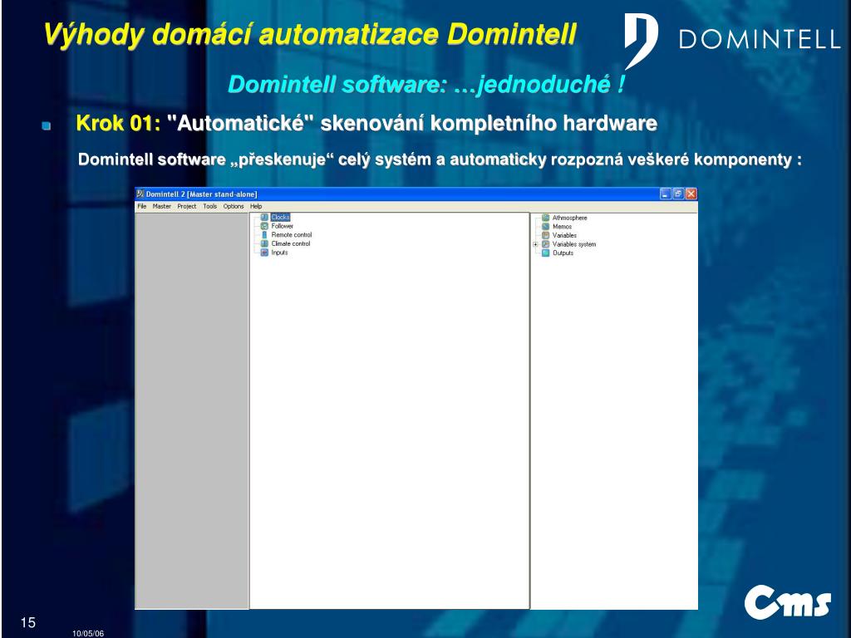The width and height of the screenshot is (851, 638).
Task: Select the Variables system label
Action: (574, 244)
